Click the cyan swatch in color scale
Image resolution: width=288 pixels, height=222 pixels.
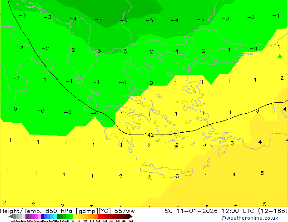point(55,216)
